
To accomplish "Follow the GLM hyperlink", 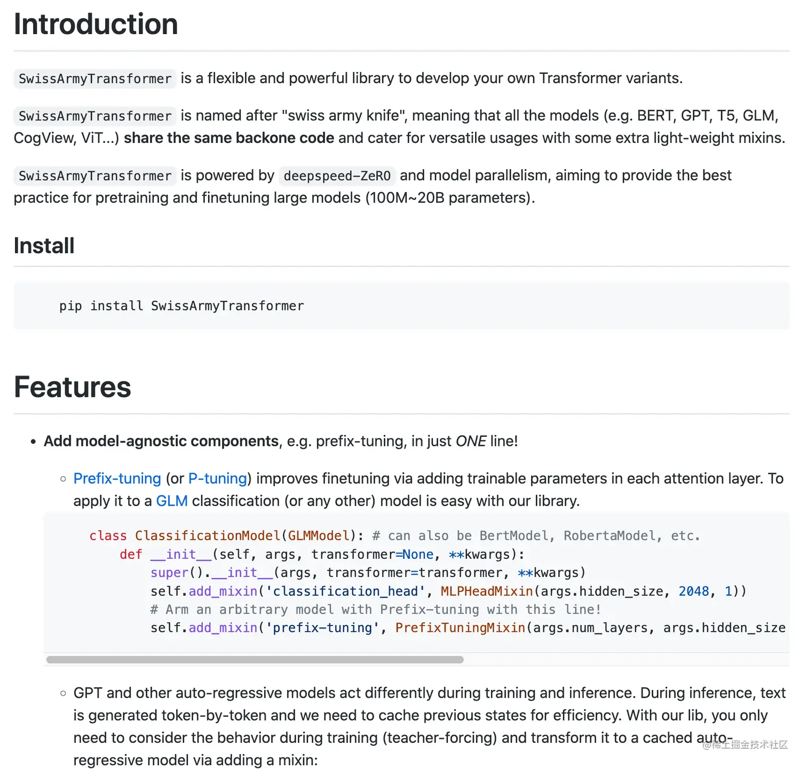I will coord(172,501).
